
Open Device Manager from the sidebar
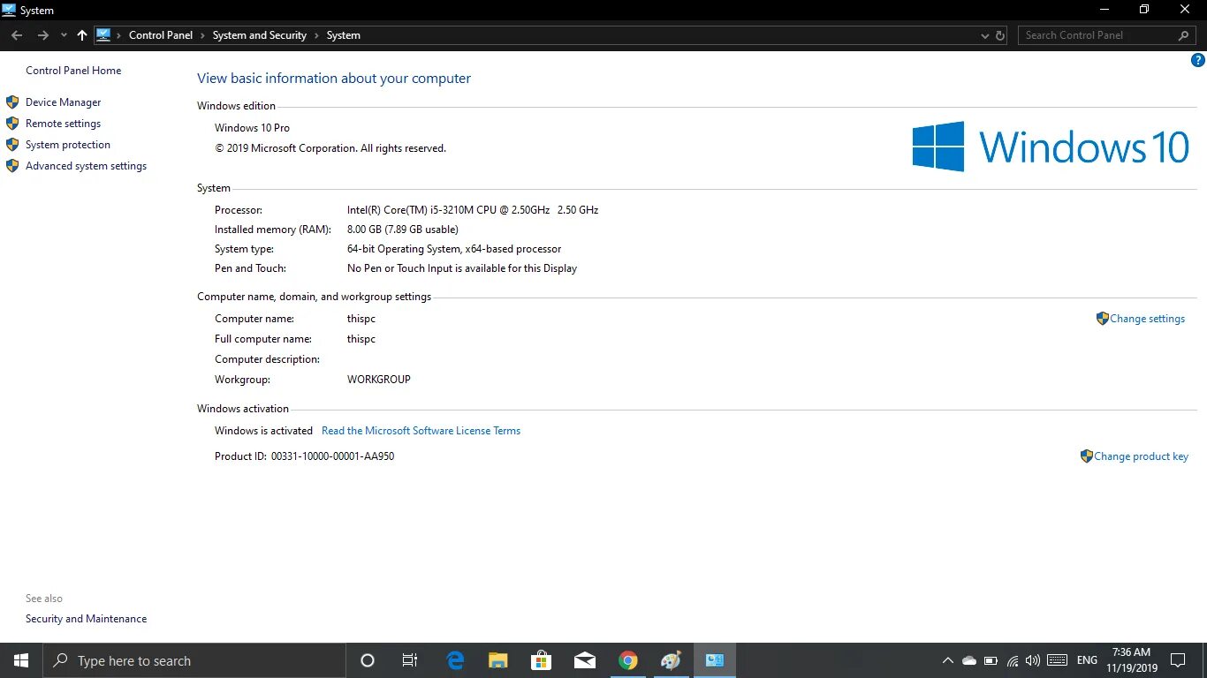pos(63,102)
